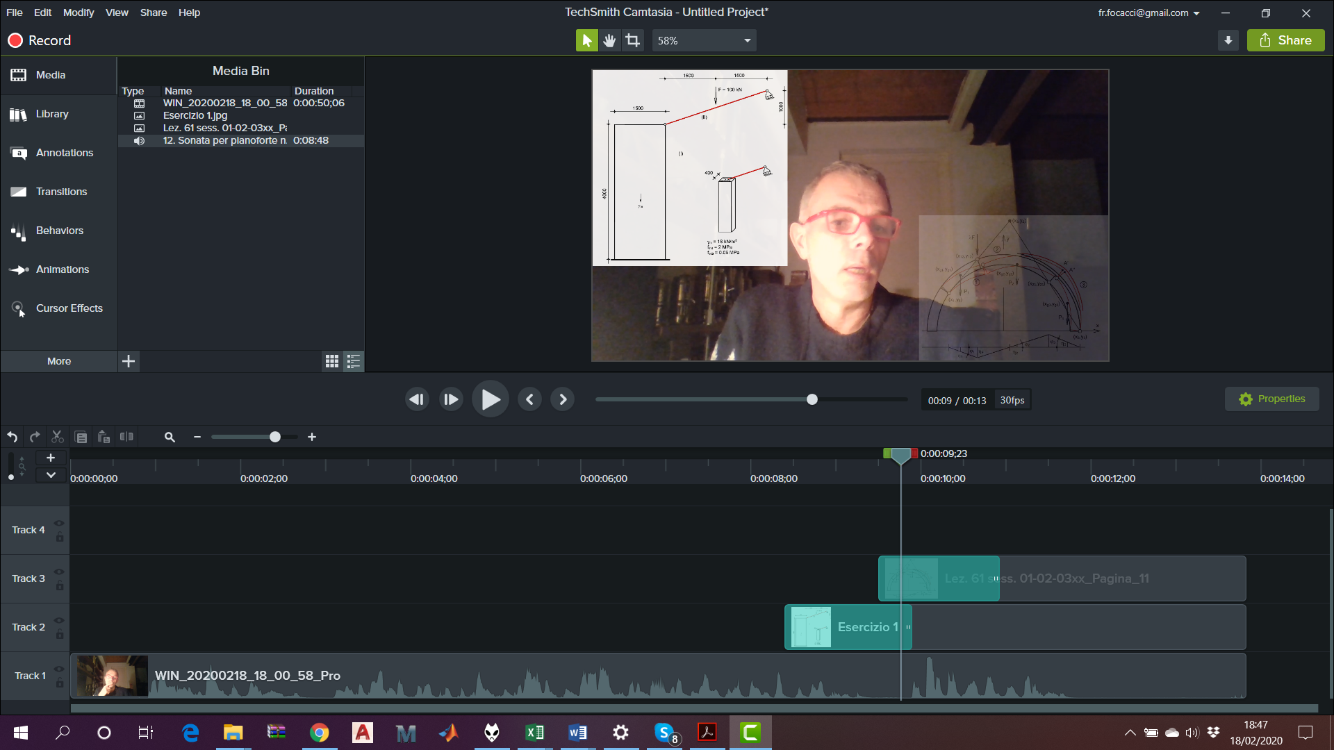Open the Modify menu
The image size is (1334, 750).
coord(79,12)
